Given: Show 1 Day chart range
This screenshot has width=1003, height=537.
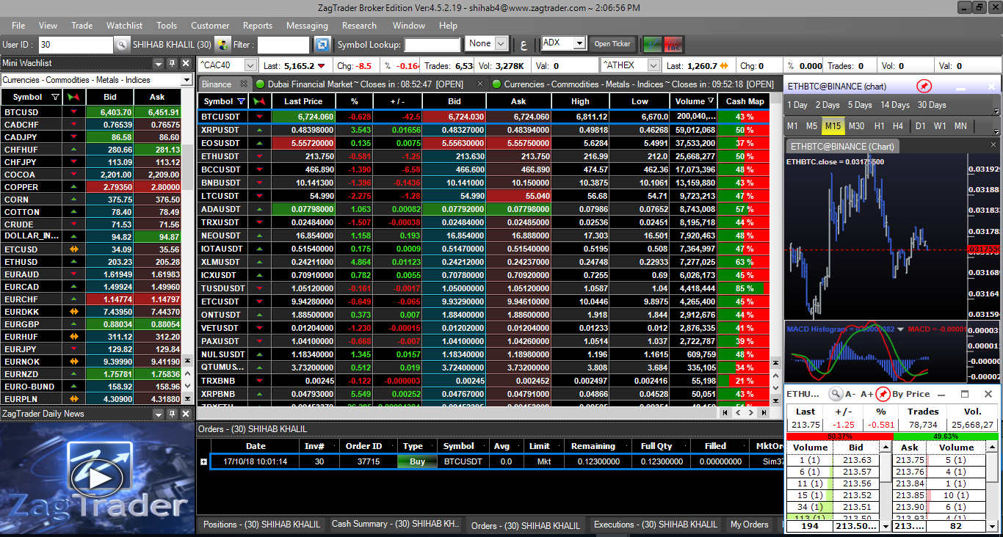Looking at the screenshot, I should click(797, 105).
